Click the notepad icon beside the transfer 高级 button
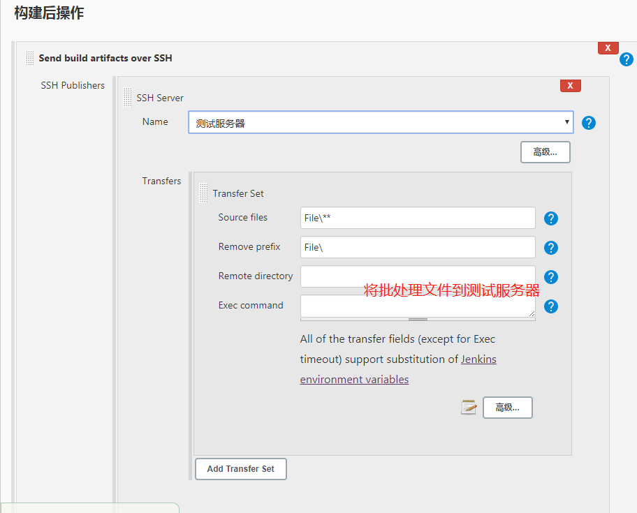 click(x=469, y=408)
